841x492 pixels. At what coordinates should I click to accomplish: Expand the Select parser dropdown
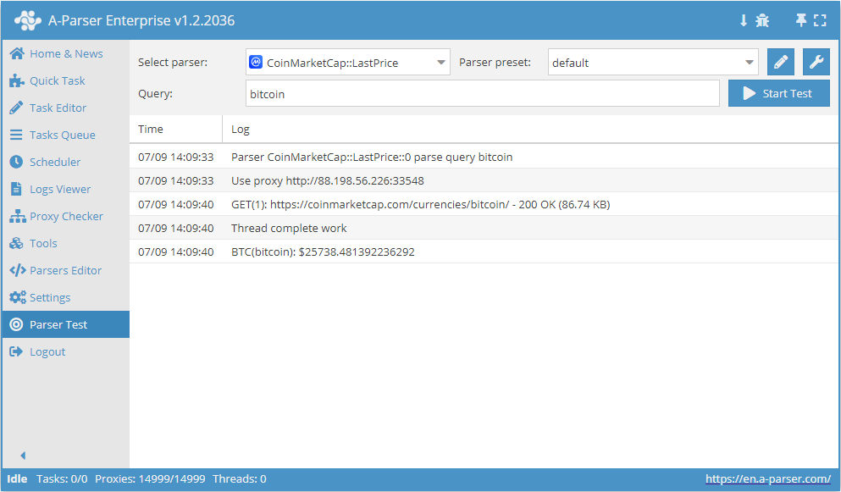click(347, 63)
